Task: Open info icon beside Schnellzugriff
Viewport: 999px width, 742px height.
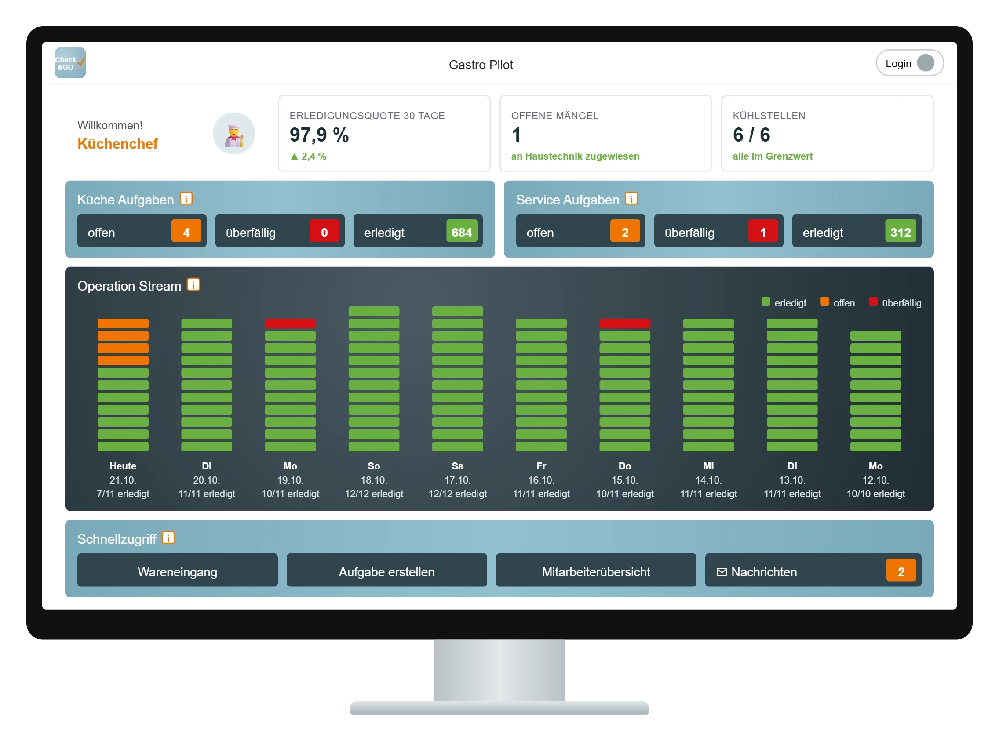Action: pyautogui.click(x=168, y=538)
